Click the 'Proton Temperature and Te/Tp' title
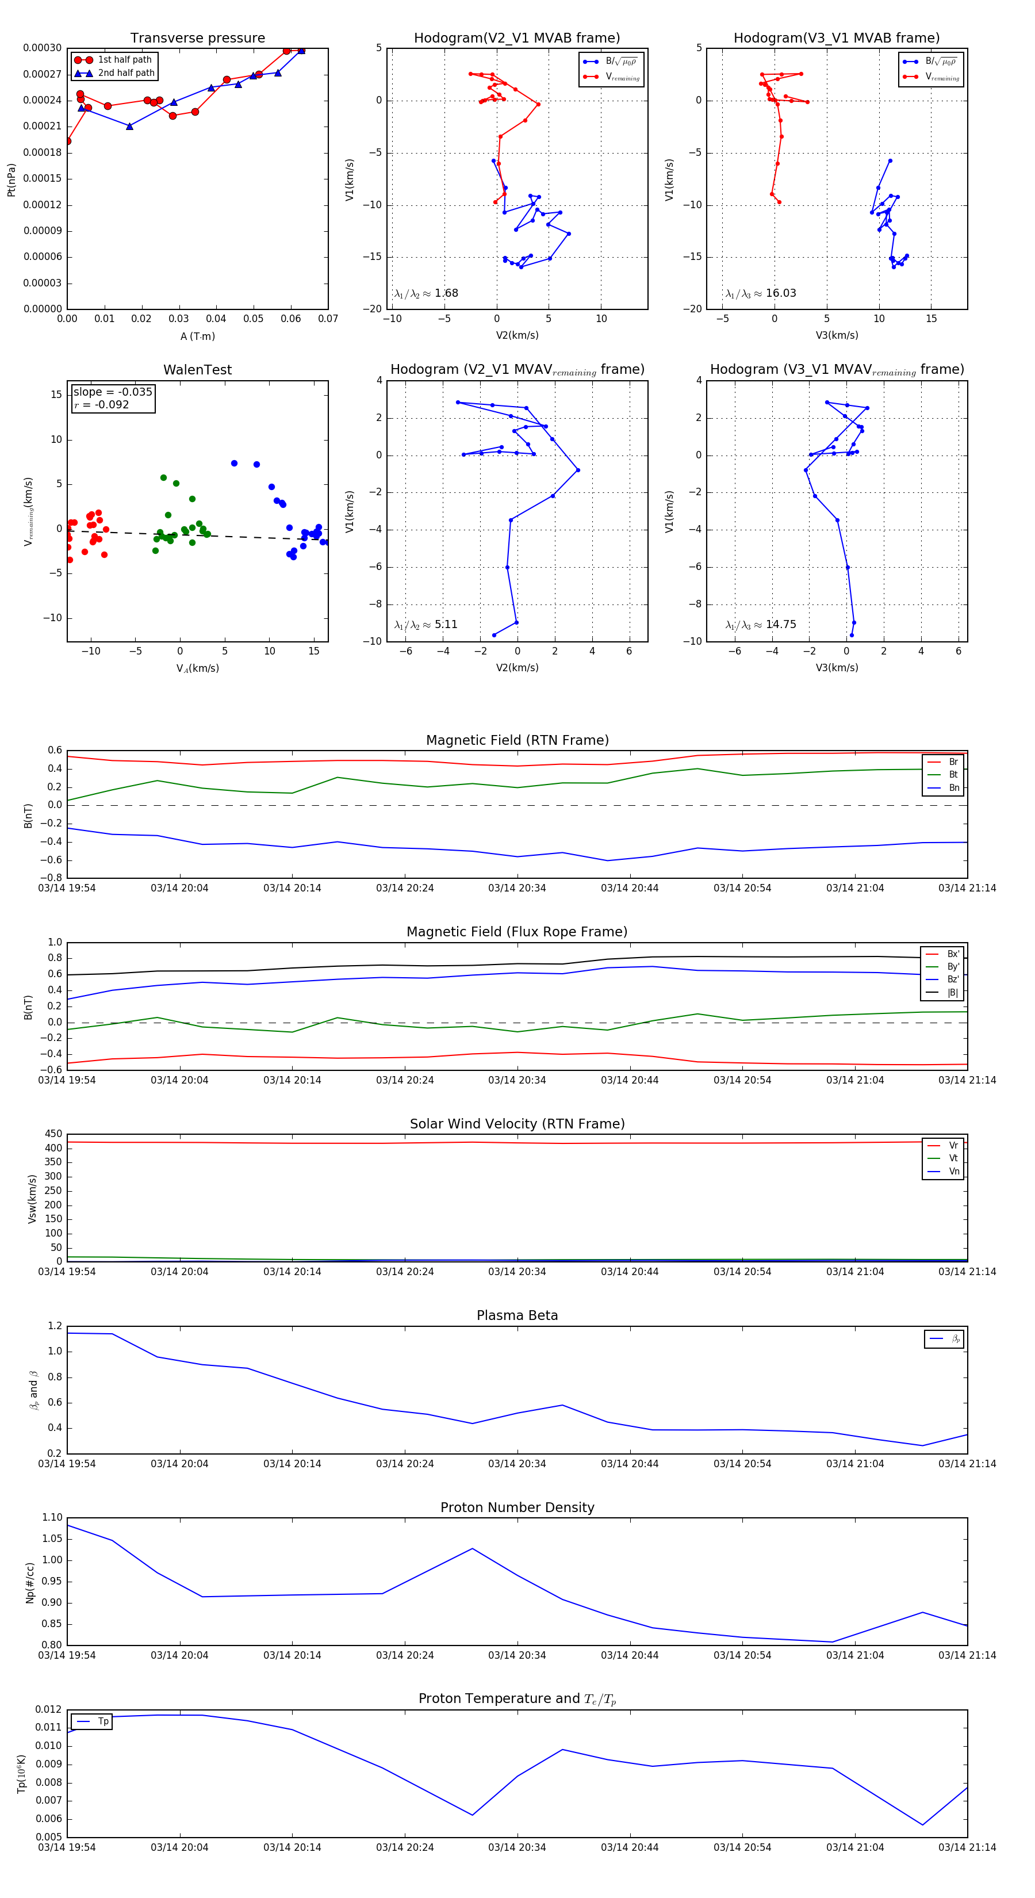1035x1898 pixels. [517, 1699]
